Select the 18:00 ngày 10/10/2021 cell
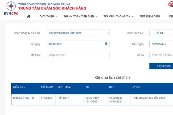The height and width of the screenshot is (115, 173). point(119,100)
